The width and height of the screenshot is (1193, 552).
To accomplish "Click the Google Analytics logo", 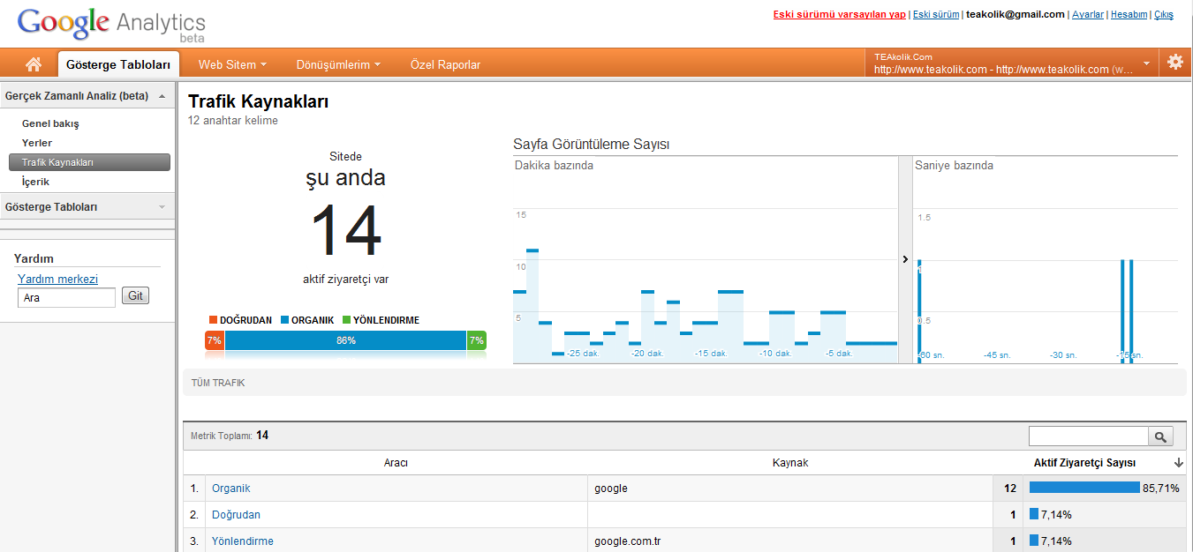I will coord(111,24).
